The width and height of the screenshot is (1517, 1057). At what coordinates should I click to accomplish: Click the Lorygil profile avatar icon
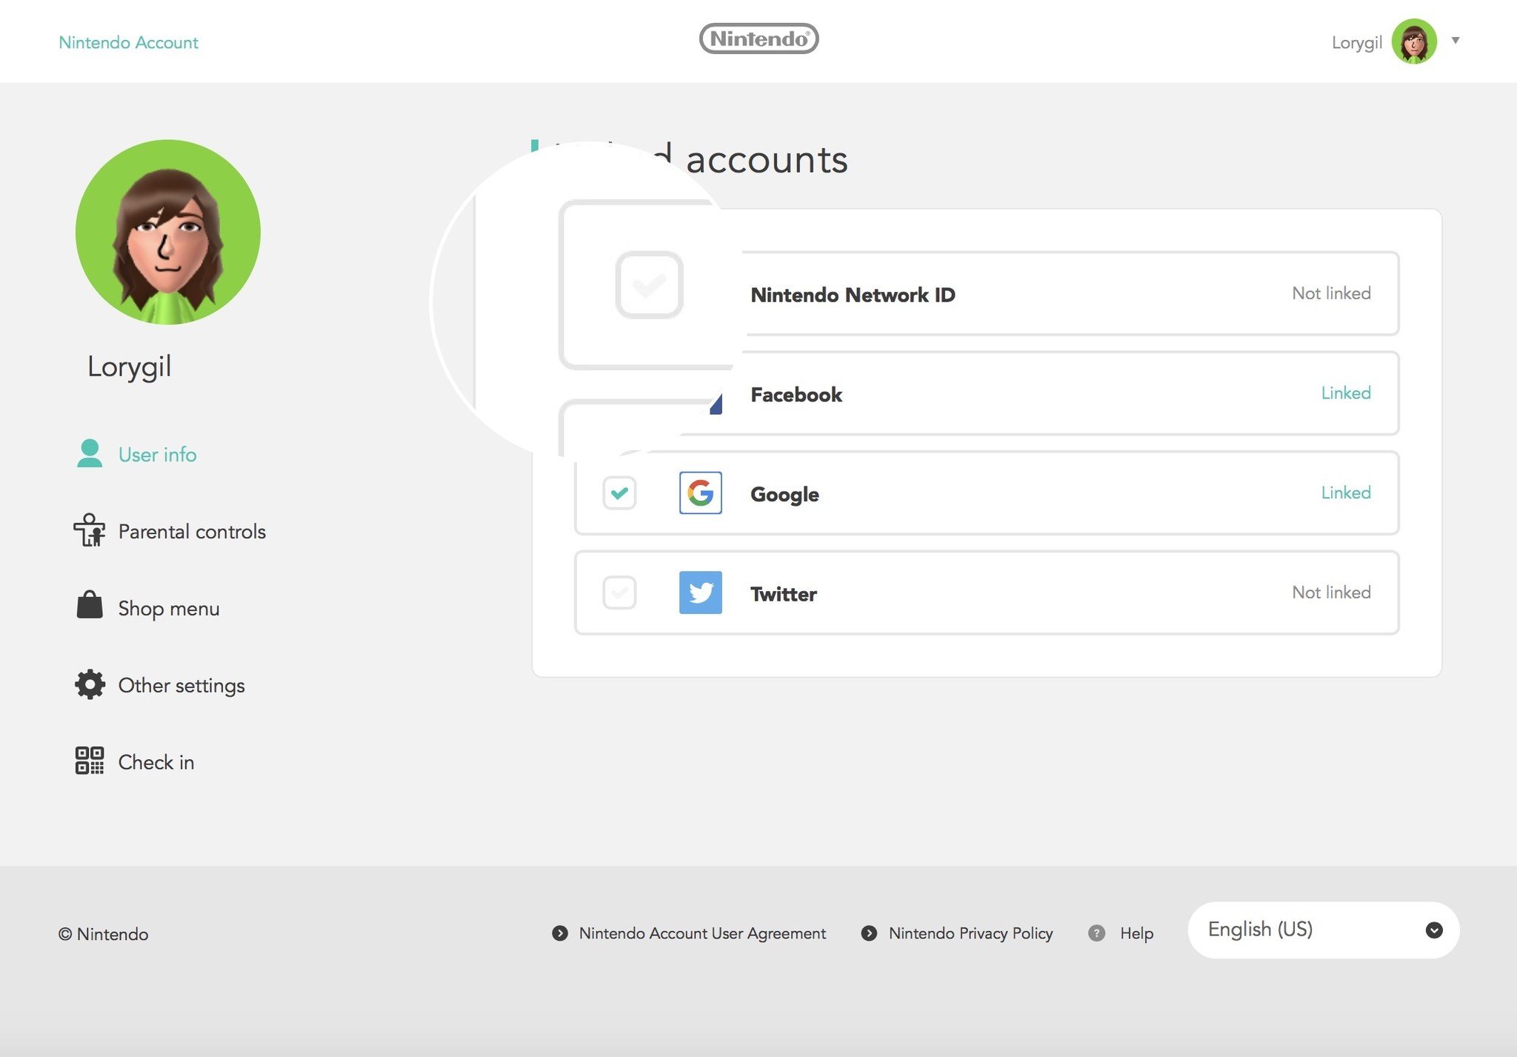click(1414, 40)
